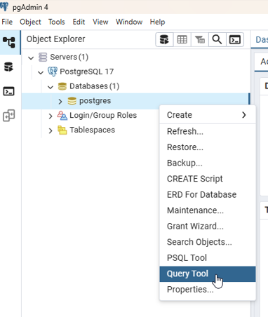Select Query Tool in the context menu
268x317 pixels.
[208, 274]
